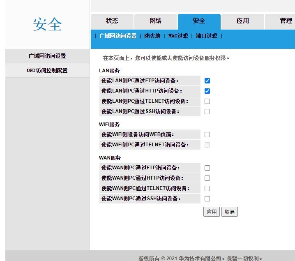Switch to the 状态 tab

pos(112,21)
